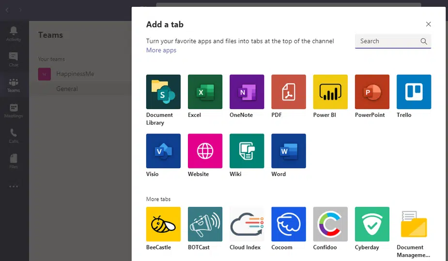Click the More apps link
Image resolution: width=448 pixels, height=261 pixels.
(x=161, y=50)
